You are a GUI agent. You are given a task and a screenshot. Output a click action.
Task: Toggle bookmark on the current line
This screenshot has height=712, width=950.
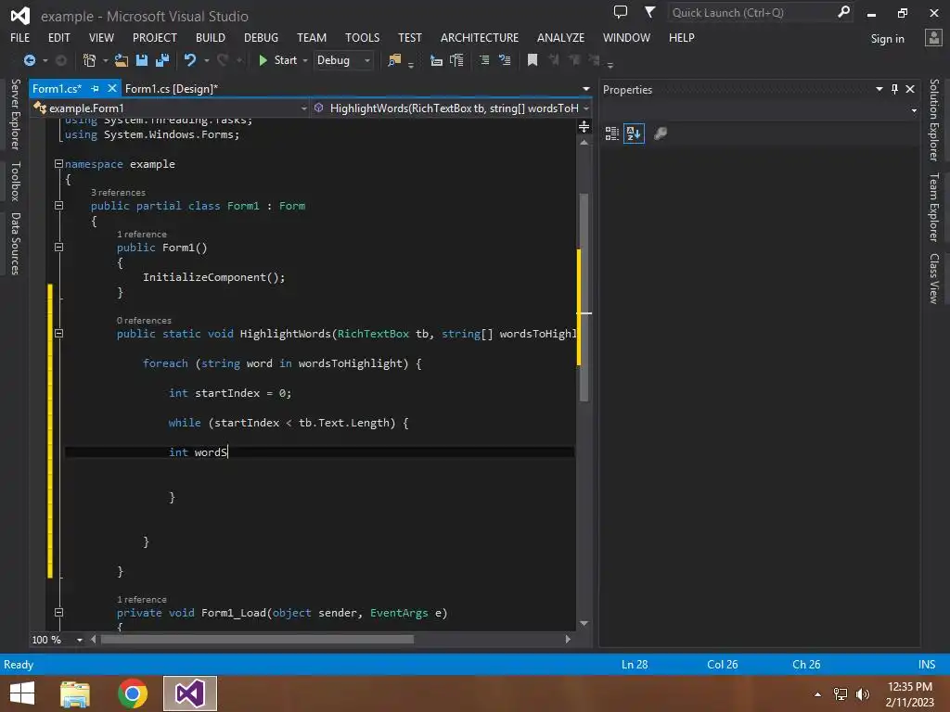click(533, 60)
